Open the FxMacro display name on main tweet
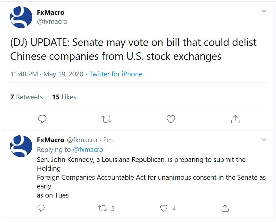This screenshot has height=222, width=276. point(51,12)
